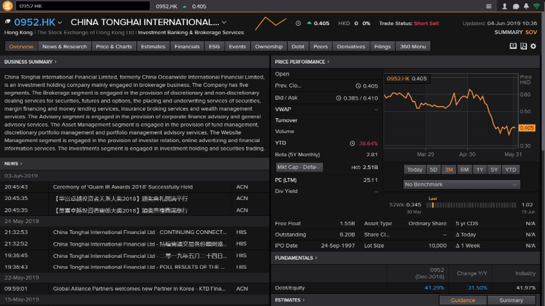Image resolution: width=545 pixels, height=306 pixels.
Task: Click the SOV link next to SUMMARY
Action: pos(531,32)
